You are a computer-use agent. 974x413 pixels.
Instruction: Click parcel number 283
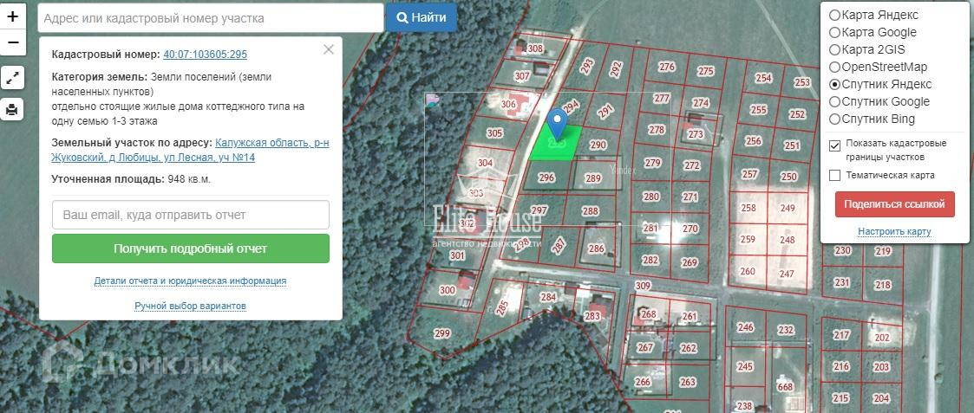[592, 316]
